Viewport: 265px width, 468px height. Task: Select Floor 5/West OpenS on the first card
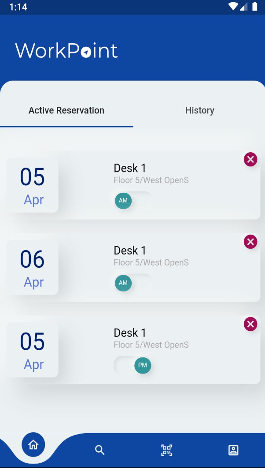151,180
